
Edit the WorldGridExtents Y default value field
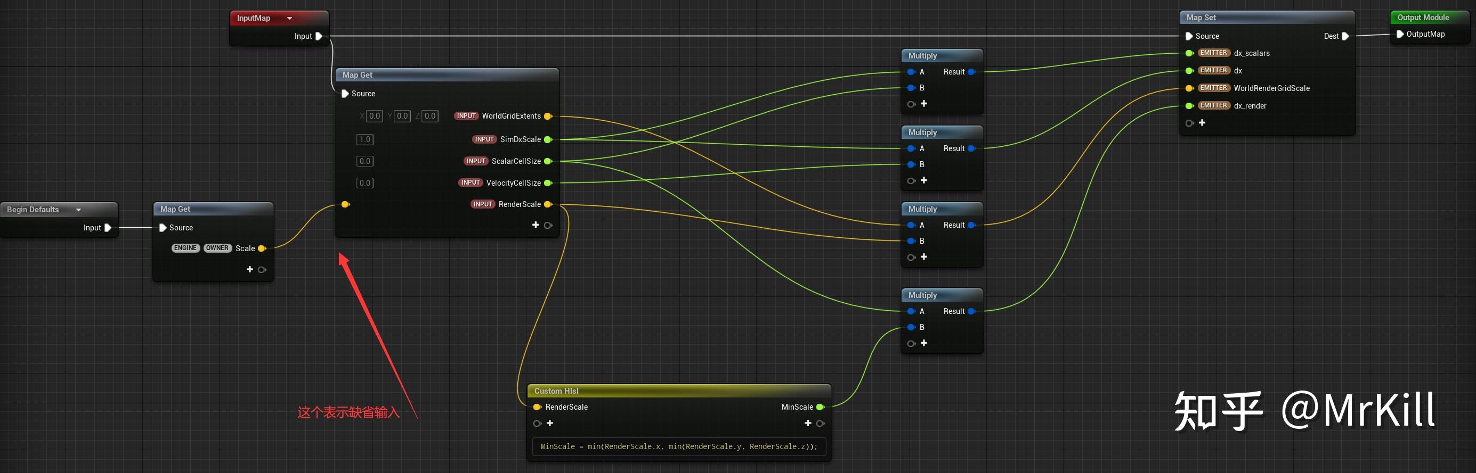(402, 116)
